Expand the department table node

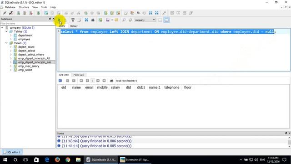[11, 36]
